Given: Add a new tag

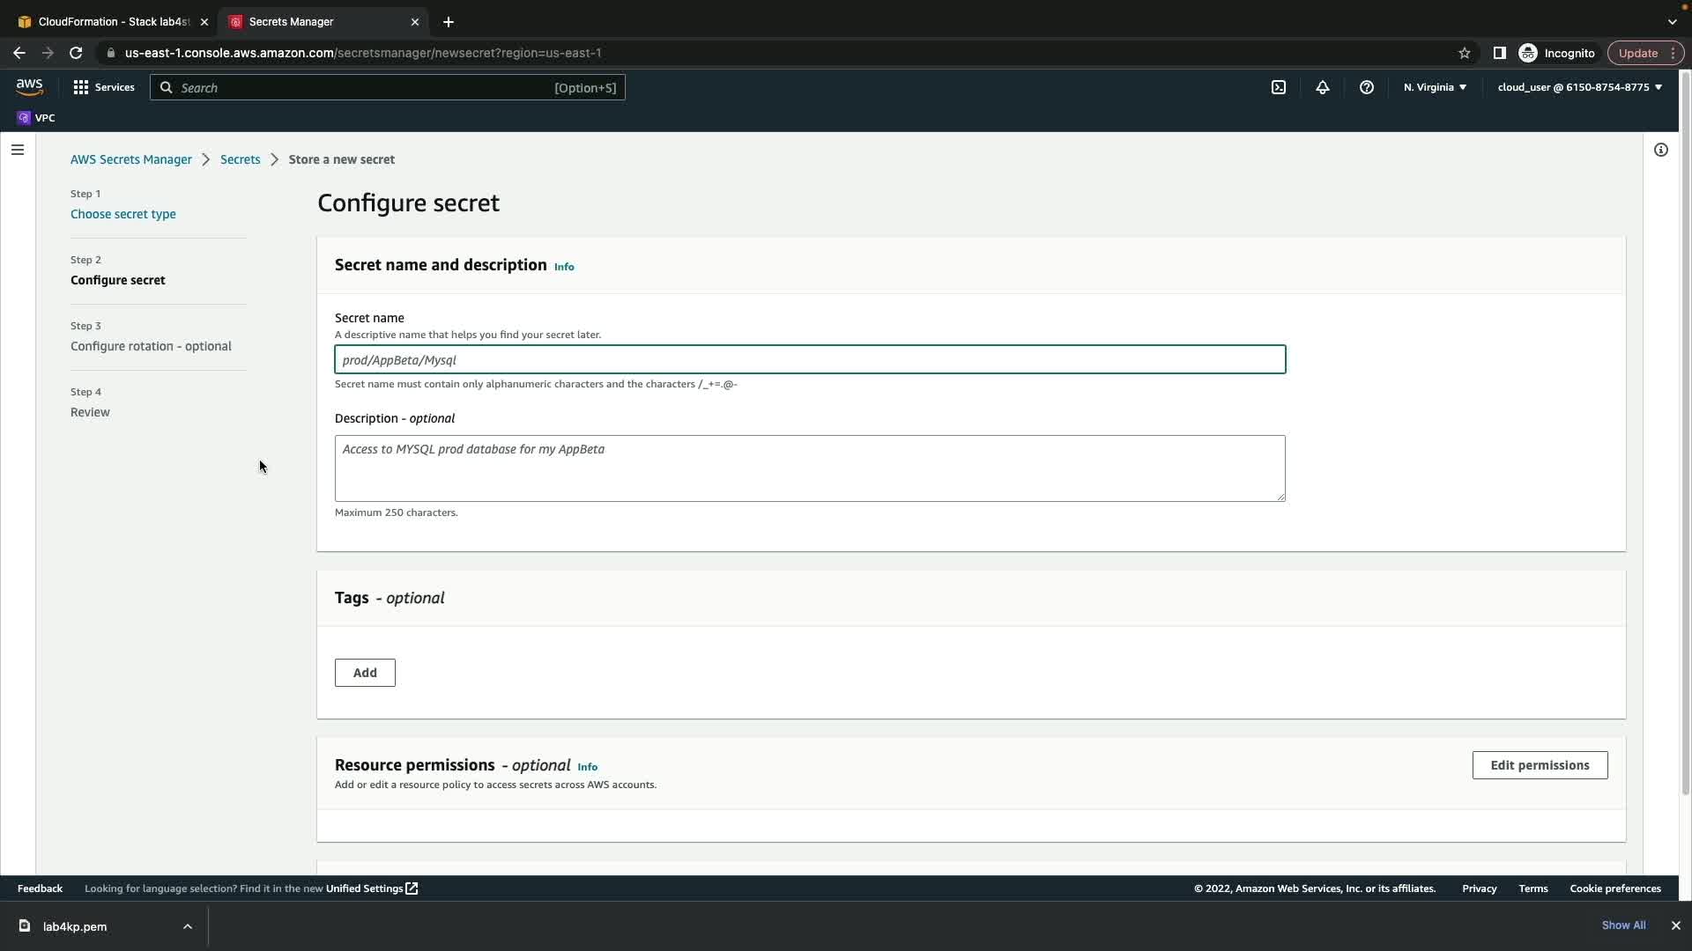Looking at the screenshot, I should point(365,673).
